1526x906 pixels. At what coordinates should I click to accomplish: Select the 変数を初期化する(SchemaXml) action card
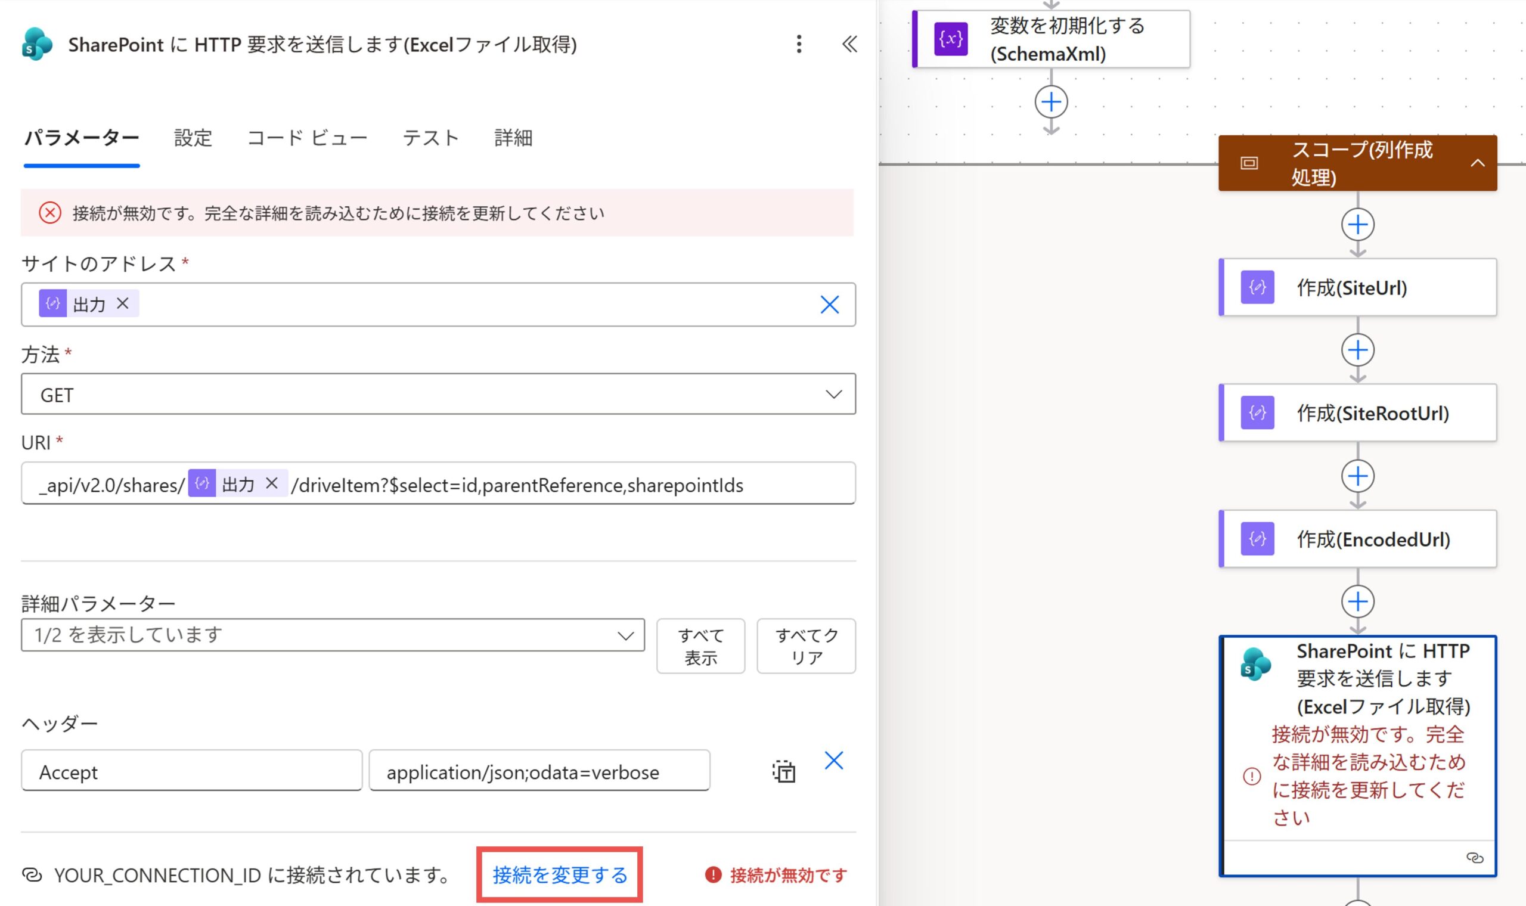pos(1050,39)
